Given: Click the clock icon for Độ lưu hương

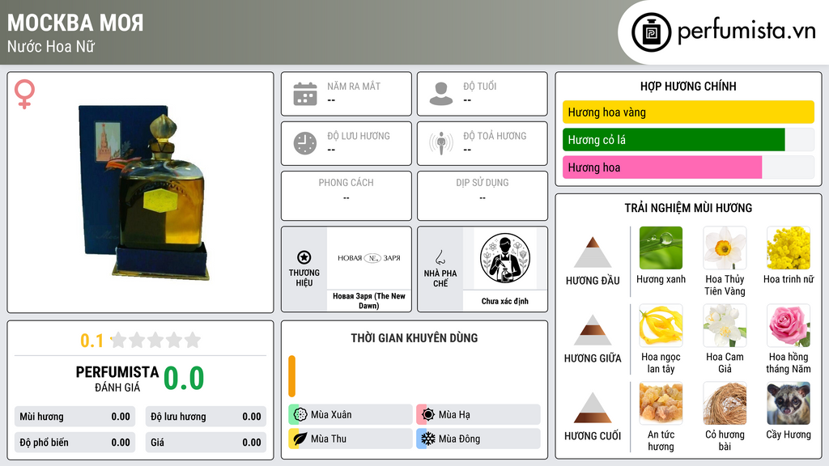Looking at the screenshot, I should (305, 143).
